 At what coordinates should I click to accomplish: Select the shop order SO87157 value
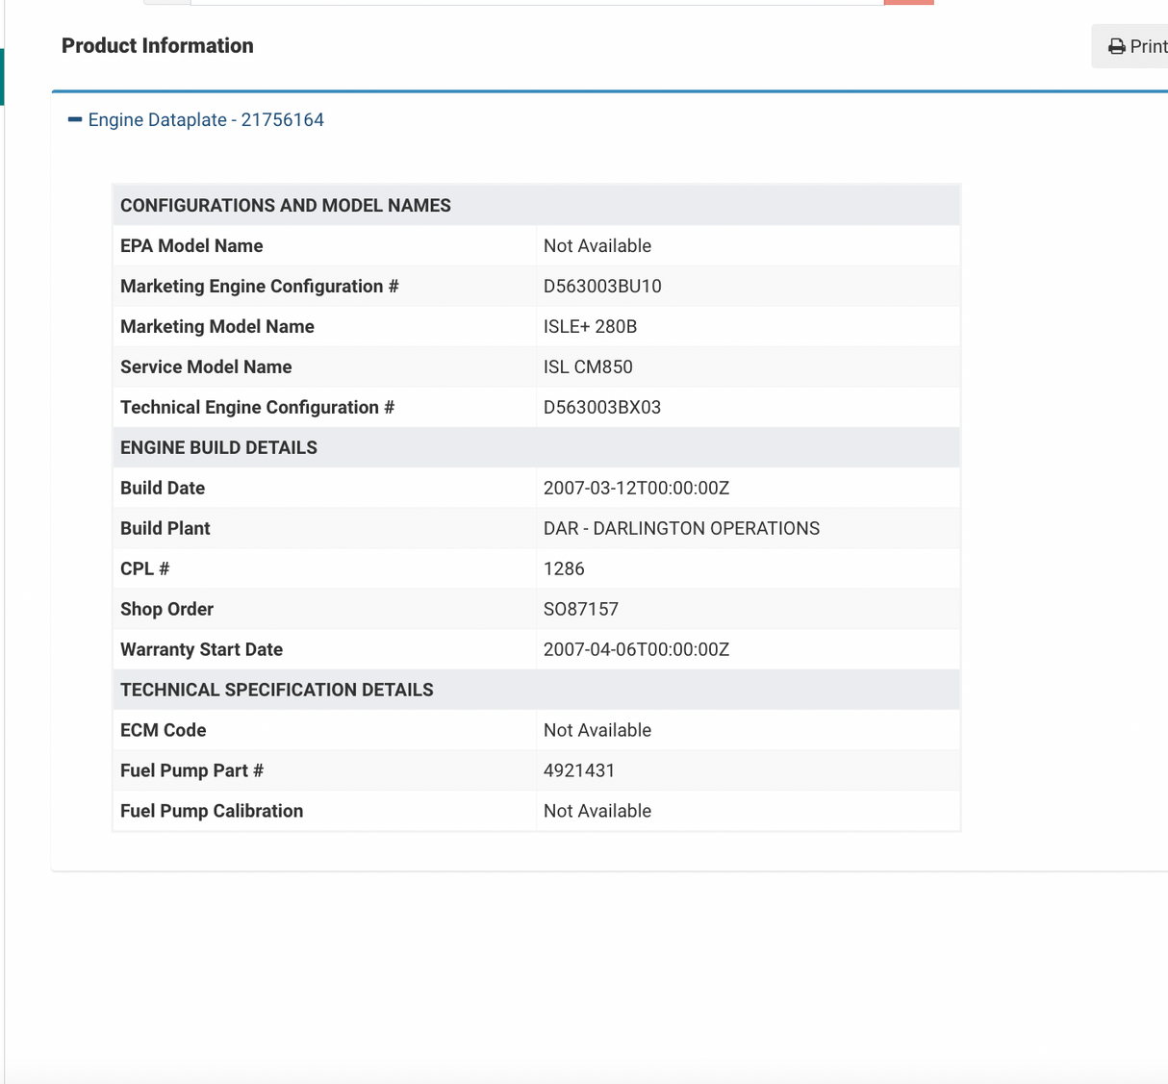[x=581, y=610]
